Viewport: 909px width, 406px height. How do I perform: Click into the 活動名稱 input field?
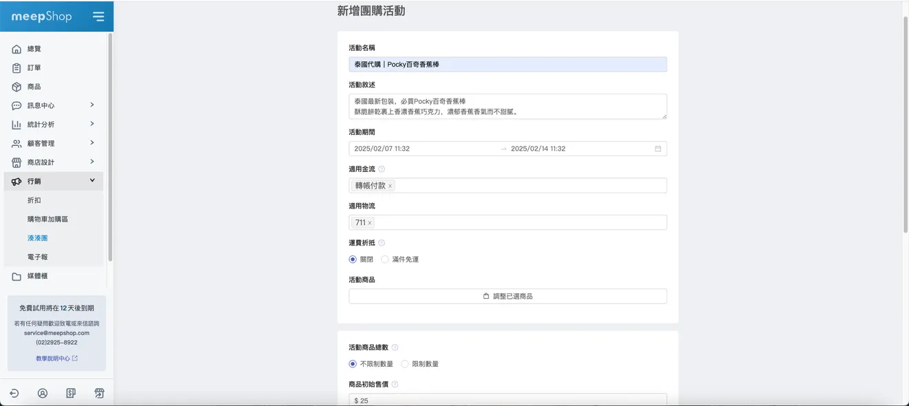508,64
